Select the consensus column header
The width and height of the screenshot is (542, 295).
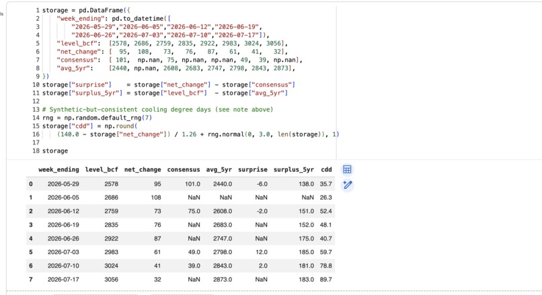184,169
